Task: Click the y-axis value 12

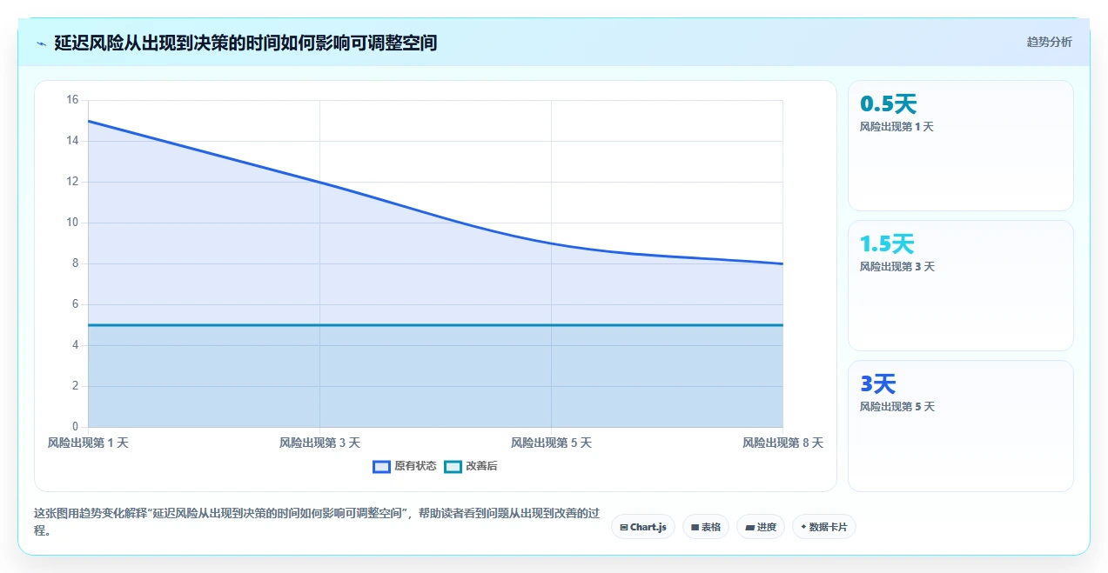Action: click(72, 182)
